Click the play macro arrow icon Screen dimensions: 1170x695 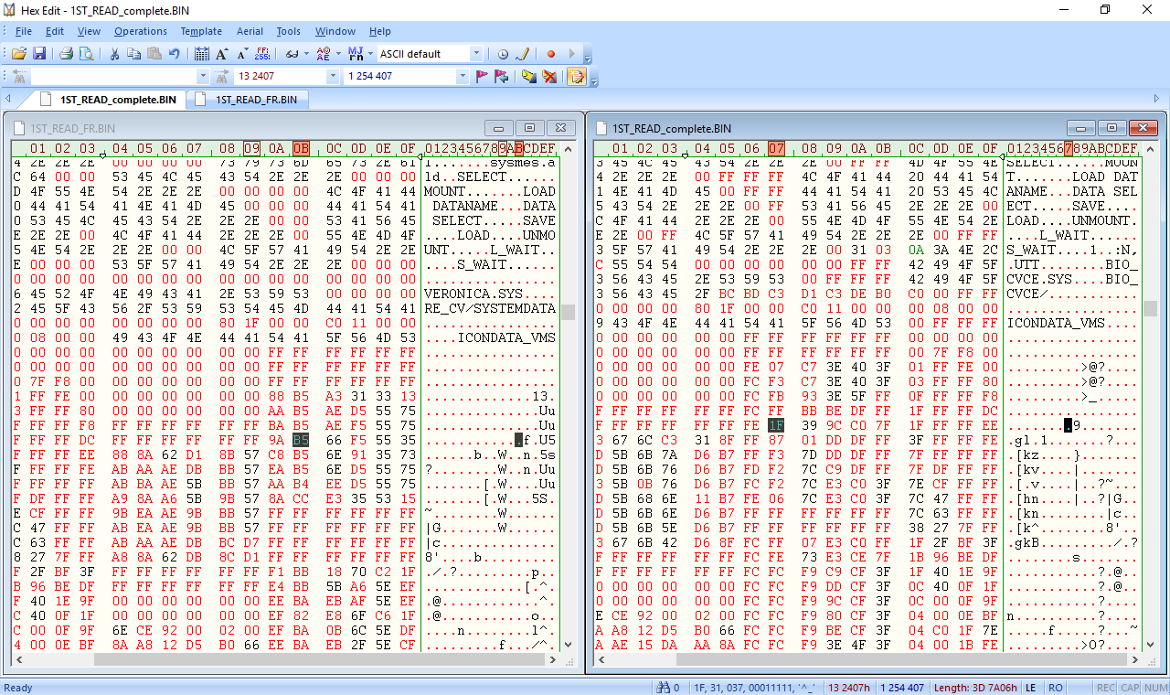pyautogui.click(x=572, y=54)
